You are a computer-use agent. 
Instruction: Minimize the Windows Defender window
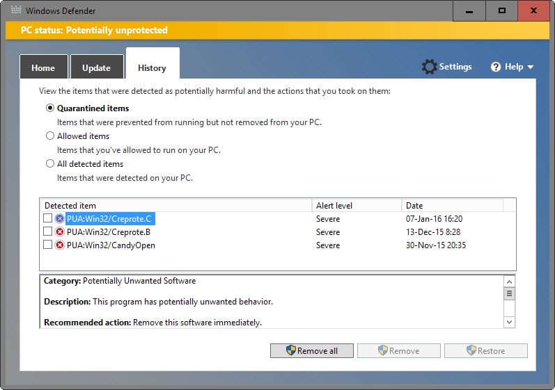(469, 11)
